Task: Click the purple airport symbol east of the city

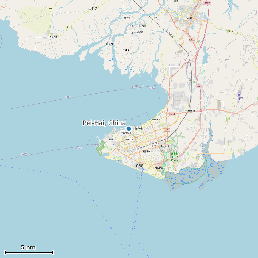Action: click(239, 94)
